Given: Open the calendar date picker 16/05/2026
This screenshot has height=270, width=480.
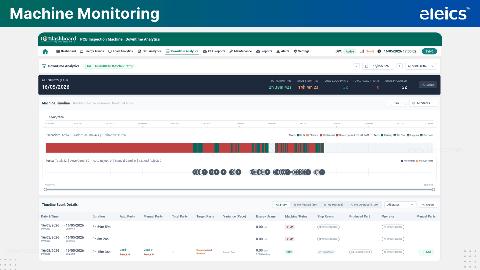Looking at the screenshot, I should pyautogui.click(x=378, y=66).
